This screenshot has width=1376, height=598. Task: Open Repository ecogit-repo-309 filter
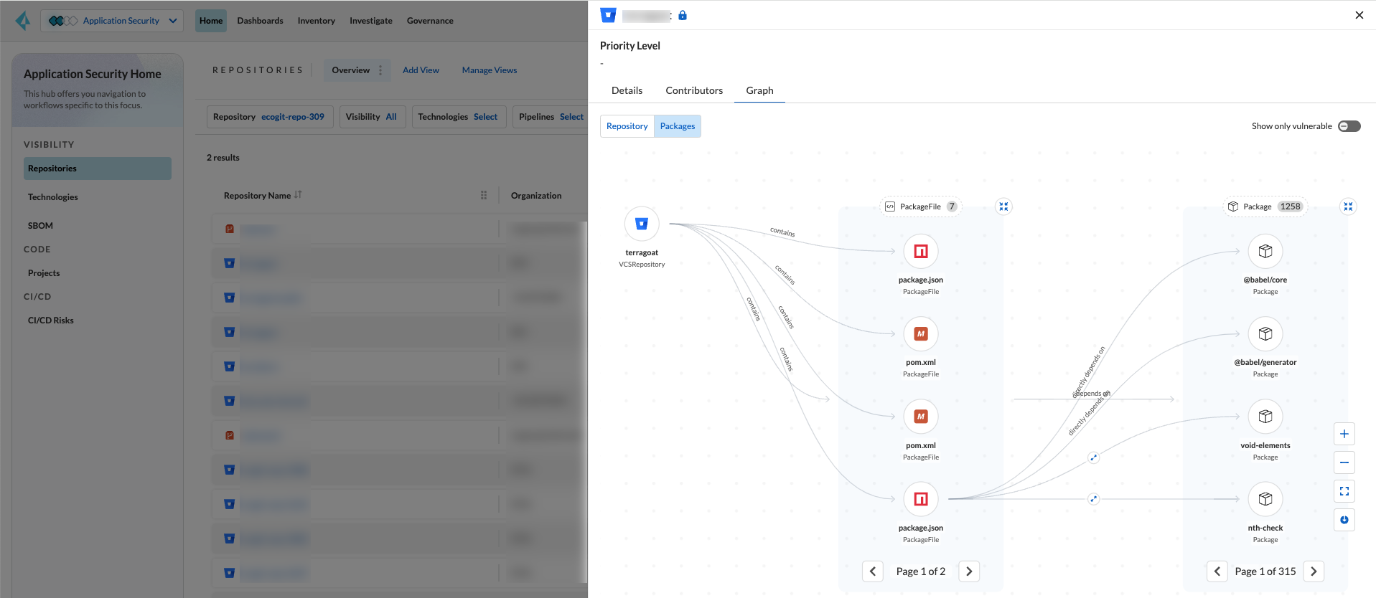point(270,117)
